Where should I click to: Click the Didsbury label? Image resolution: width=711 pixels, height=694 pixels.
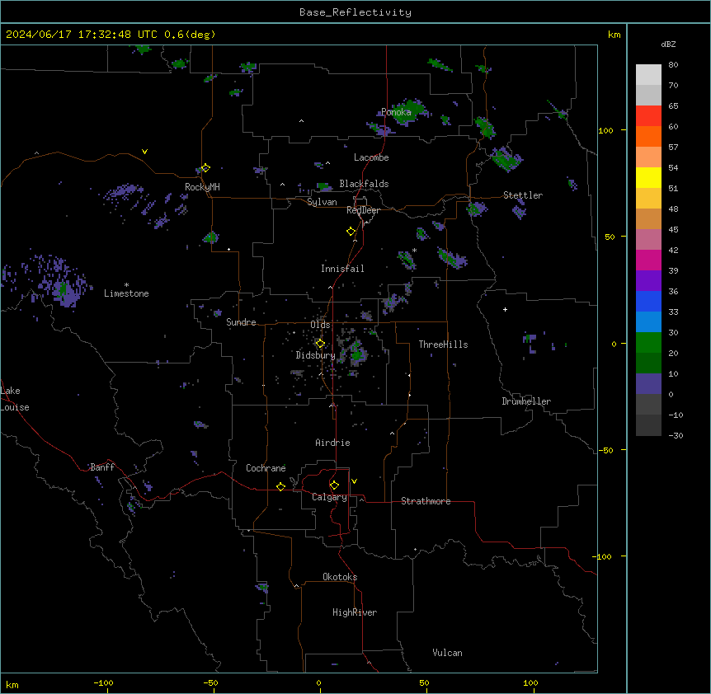pyautogui.click(x=315, y=355)
